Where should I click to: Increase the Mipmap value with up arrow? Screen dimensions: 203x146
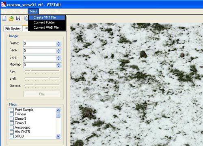coord(58,64)
